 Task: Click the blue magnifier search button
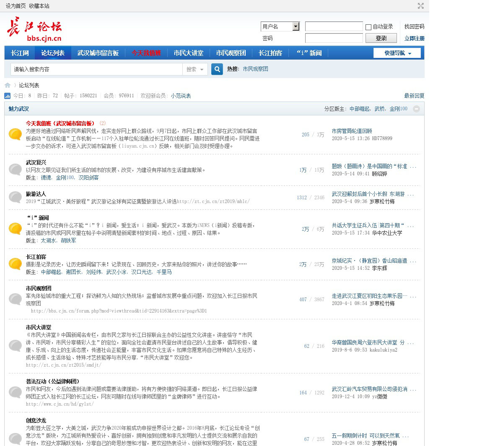[217, 69]
